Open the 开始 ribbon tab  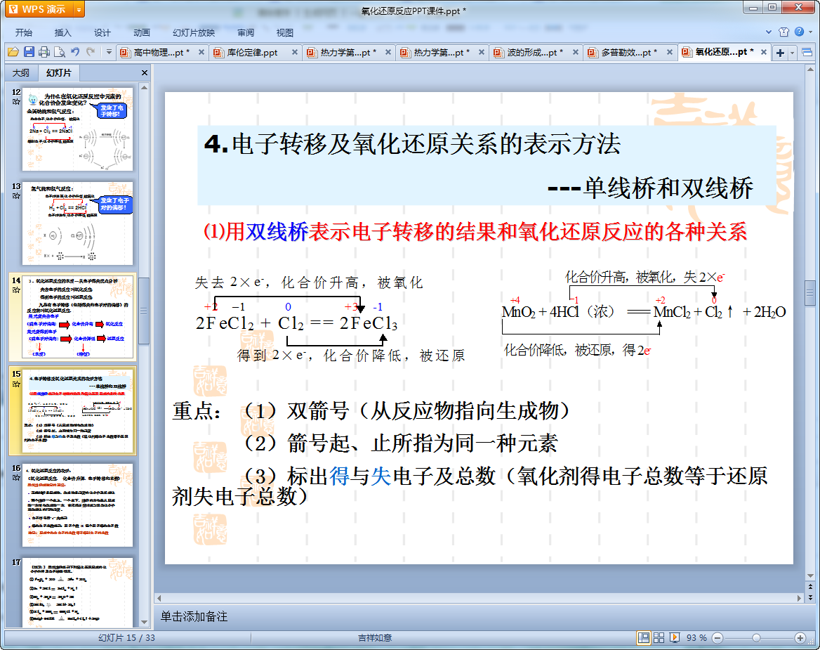pos(24,32)
